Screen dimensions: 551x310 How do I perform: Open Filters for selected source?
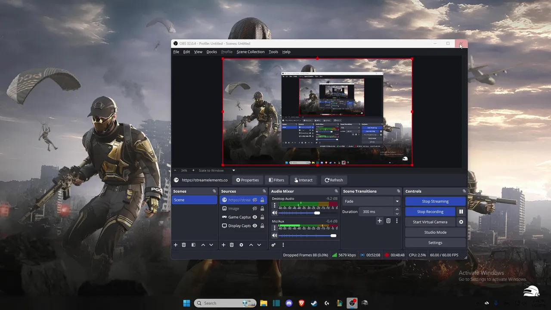click(276, 180)
